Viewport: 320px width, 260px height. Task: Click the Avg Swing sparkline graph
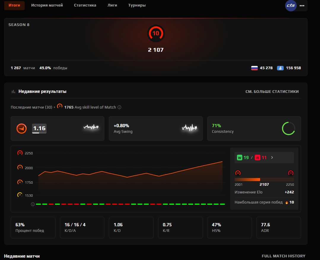coord(190,128)
